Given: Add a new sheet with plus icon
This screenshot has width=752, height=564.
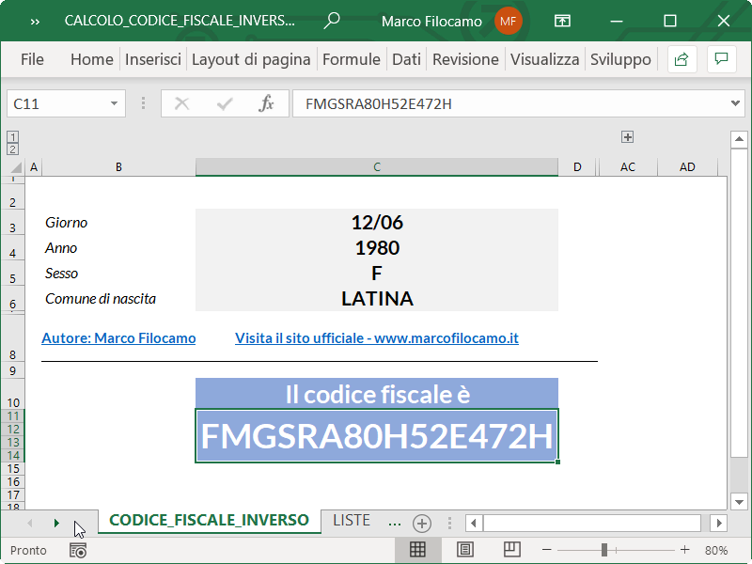Looking at the screenshot, I should 422,524.
